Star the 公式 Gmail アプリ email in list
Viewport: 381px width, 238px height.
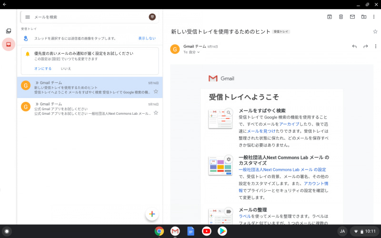click(x=156, y=113)
